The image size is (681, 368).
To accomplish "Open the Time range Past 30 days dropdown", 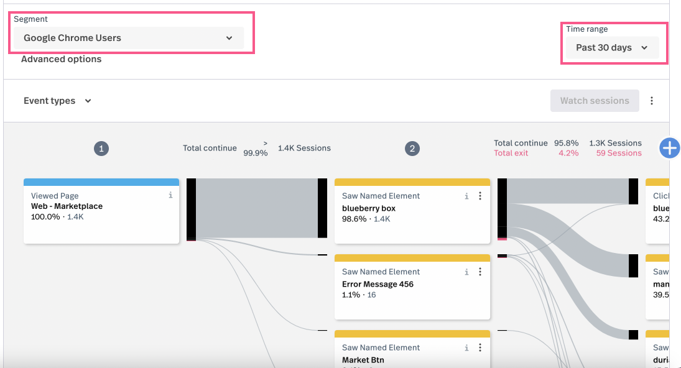I will pyautogui.click(x=612, y=48).
